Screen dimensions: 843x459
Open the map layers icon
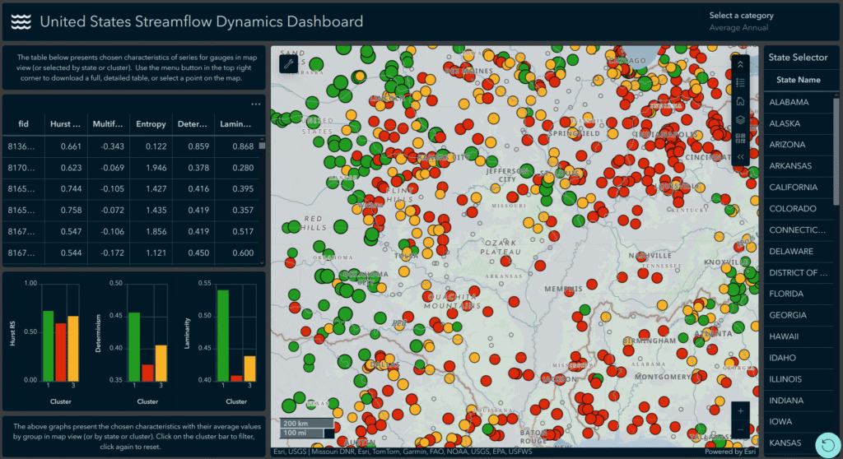point(740,119)
